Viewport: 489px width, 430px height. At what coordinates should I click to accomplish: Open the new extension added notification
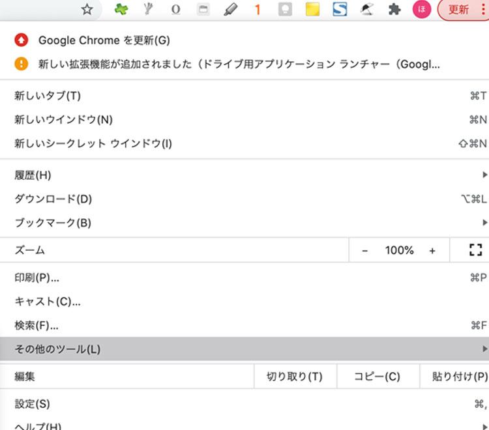(x=239, y=64)
